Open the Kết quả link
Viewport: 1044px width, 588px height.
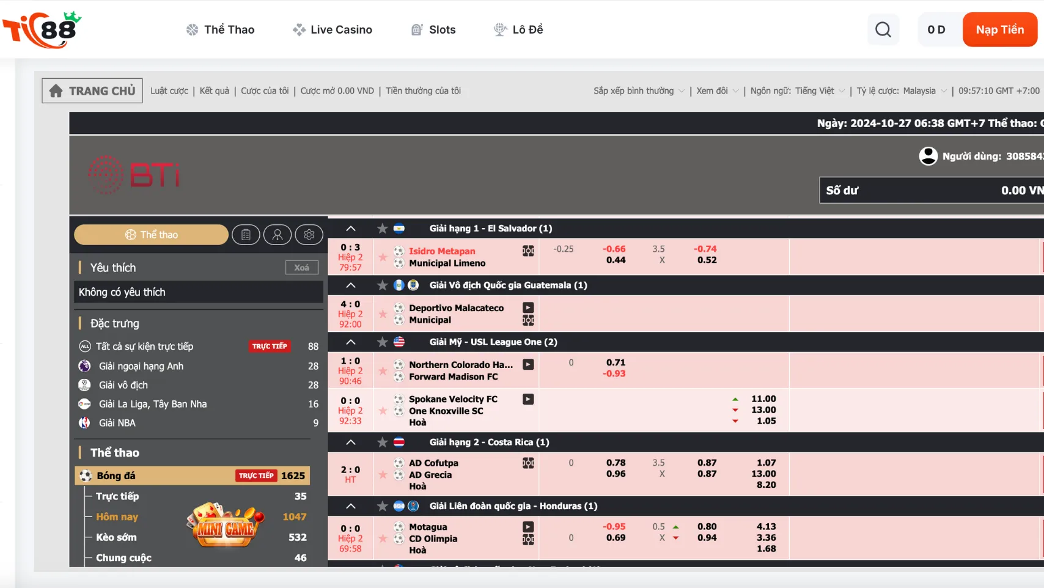pyautogui.click(x=215, y=91)
